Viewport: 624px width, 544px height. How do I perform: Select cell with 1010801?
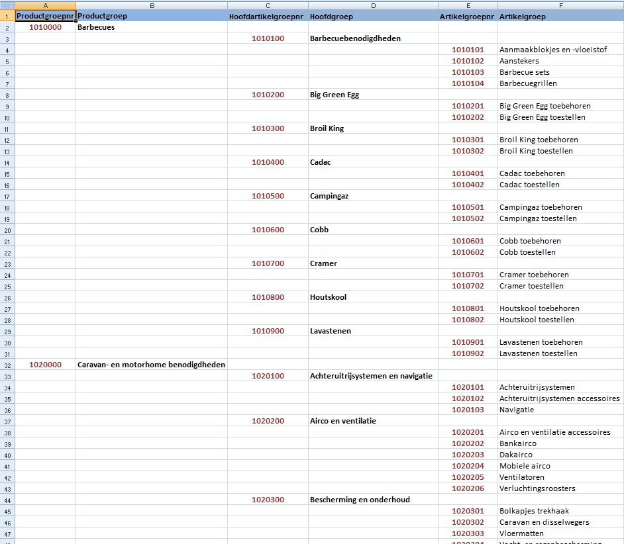[x=468, y=308]
